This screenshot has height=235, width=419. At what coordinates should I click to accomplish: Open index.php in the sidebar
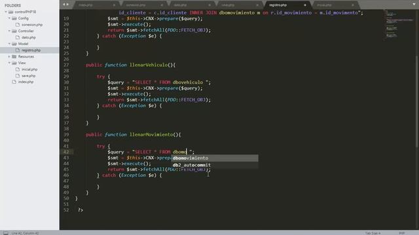(x=26, y=82)
